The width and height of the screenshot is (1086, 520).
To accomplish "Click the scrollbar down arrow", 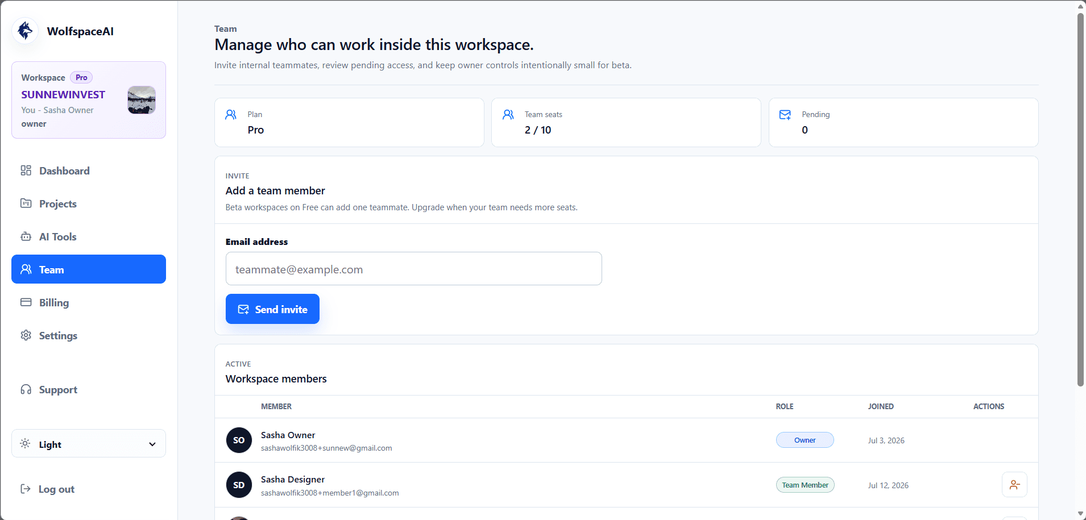I will 1080,514.
